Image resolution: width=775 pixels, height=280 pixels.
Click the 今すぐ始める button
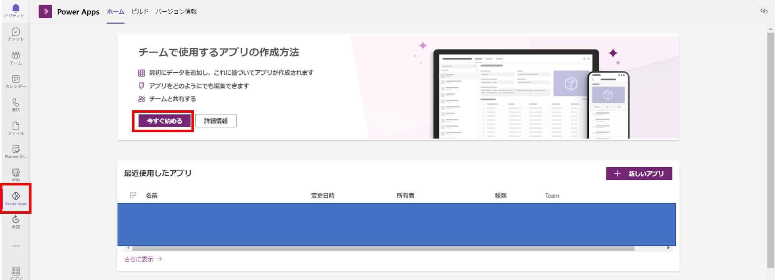(x=164, y=121)
